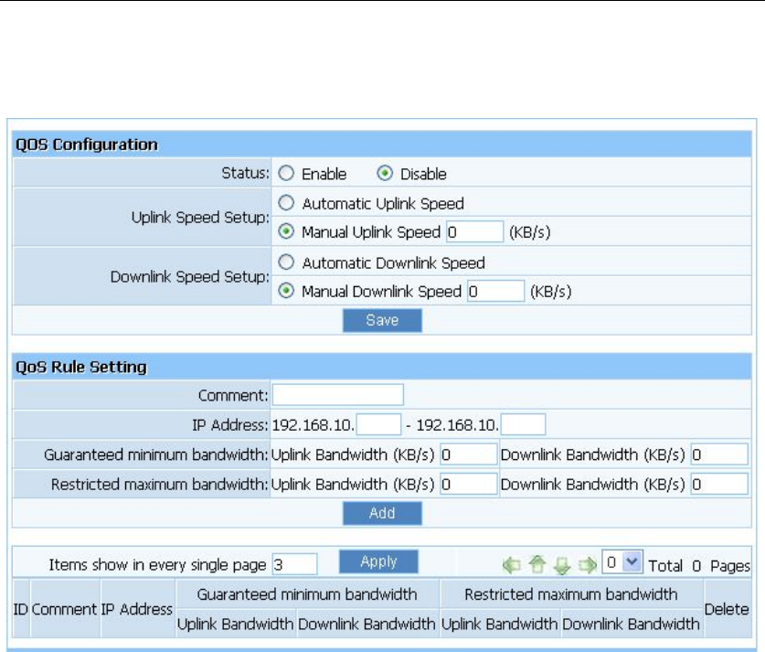Screen dimensions: 765x652
Task: Select the Enable status radio button
Action: click(286, 173)
